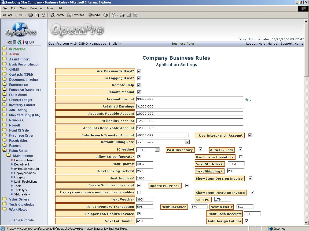Click the messenger people icon in sidebar
This screenshot has width=309, height=231.
click(19, 42)
